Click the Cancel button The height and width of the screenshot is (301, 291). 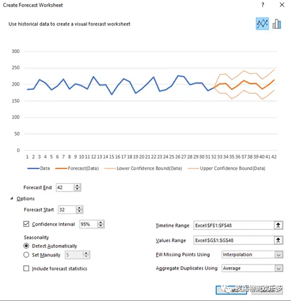point(267,290)
